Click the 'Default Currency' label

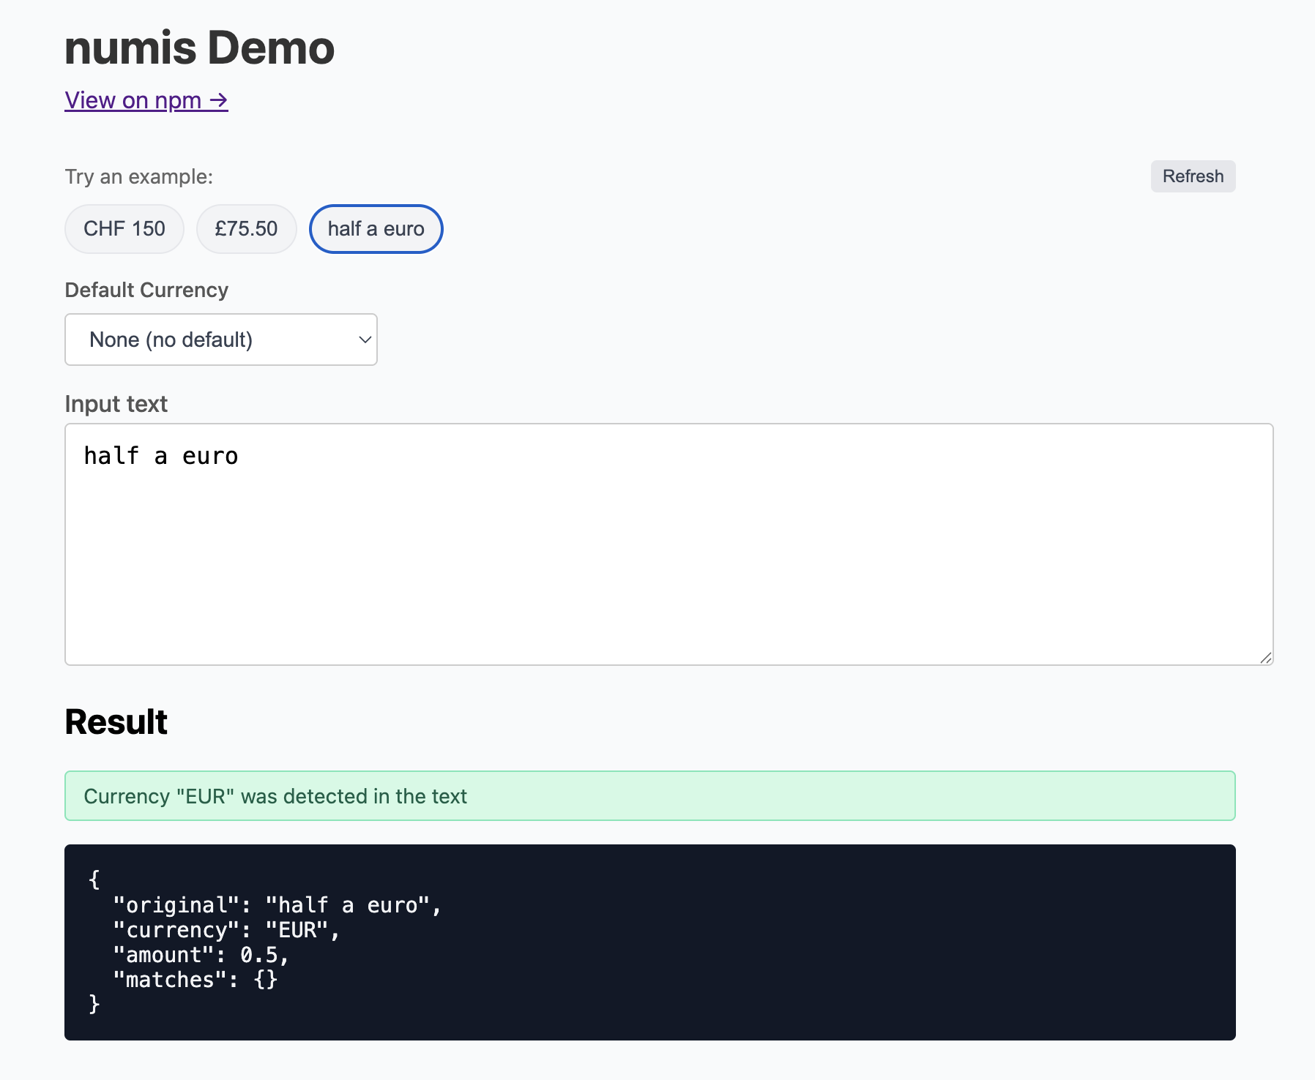pos(146,290)
